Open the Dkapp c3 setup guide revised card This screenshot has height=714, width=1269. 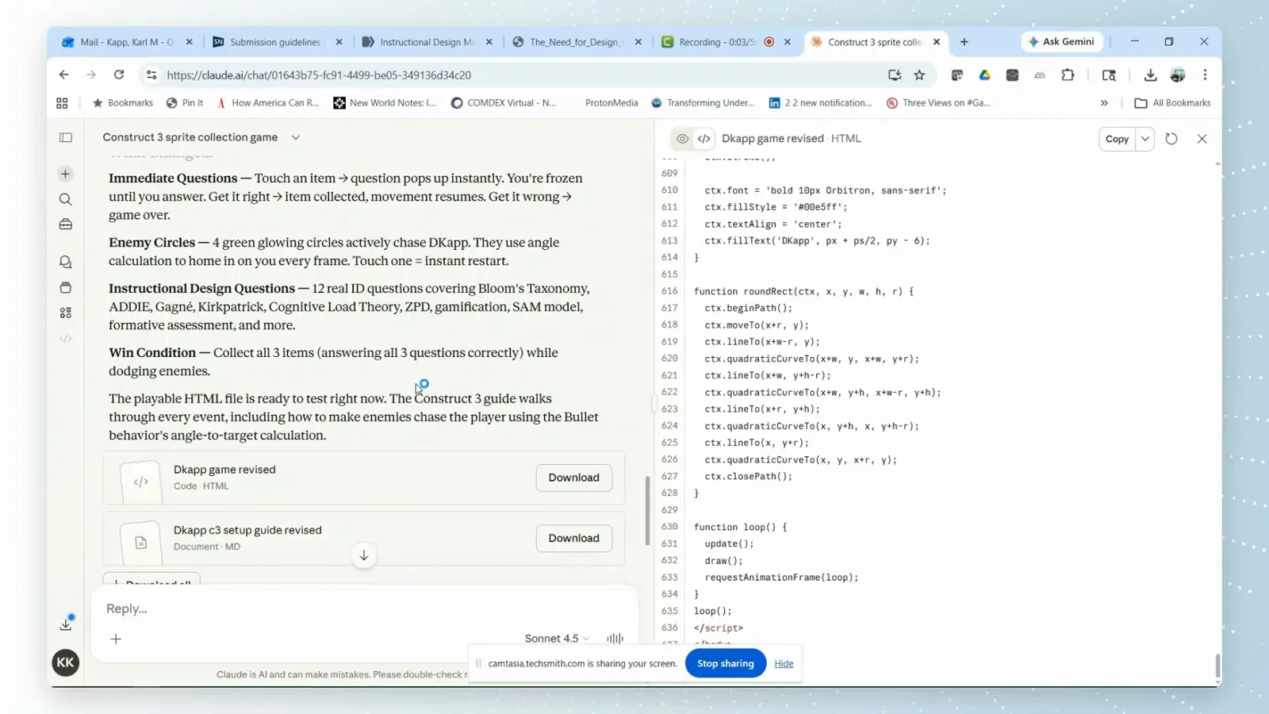click(x=364, y=538)
